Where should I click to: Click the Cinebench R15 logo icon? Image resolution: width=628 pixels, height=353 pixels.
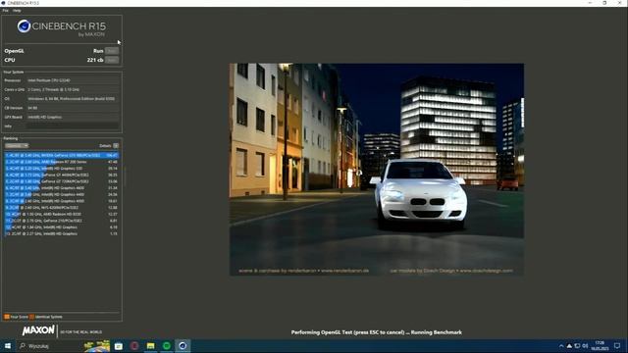click(24, 26)
